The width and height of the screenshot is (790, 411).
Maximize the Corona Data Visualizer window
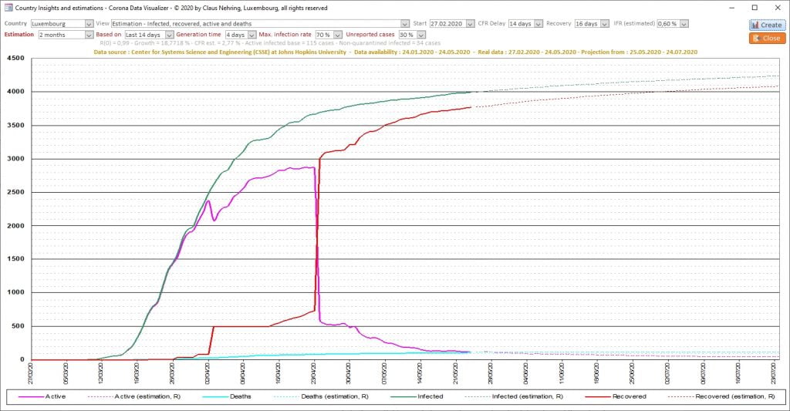tap(754, 8)
